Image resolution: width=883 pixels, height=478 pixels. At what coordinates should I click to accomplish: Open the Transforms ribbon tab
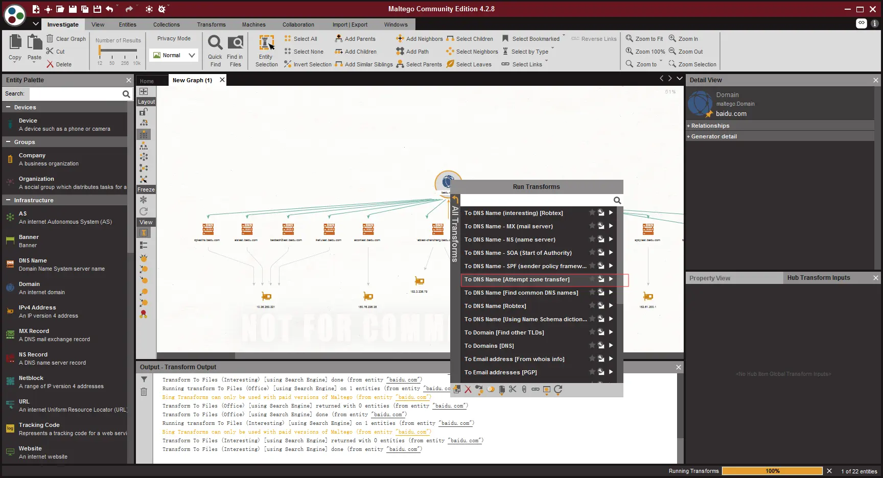click(212, 25)
